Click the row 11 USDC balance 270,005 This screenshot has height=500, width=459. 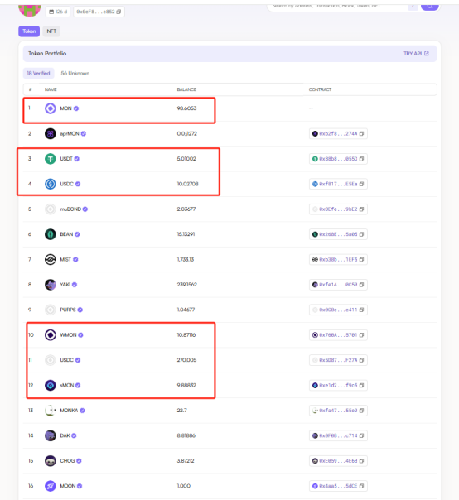[186, 360]
